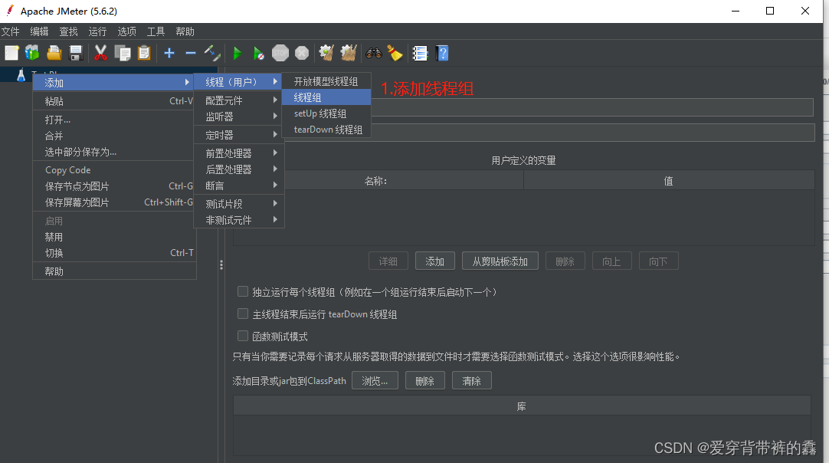829x463 pixels.
Task: Click the minus Collapse All icon
Action: point(191,53)
